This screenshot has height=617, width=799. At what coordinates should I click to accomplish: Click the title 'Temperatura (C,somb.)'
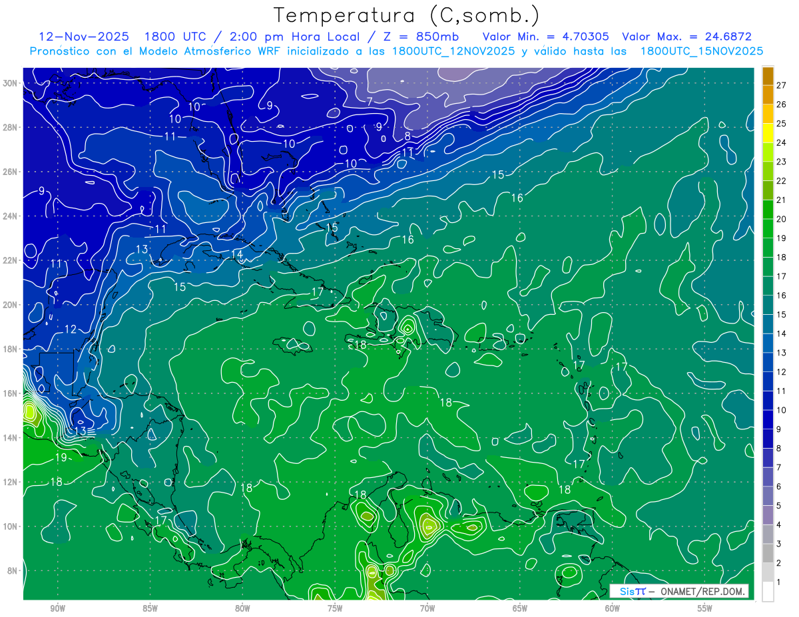click(406, 15)
